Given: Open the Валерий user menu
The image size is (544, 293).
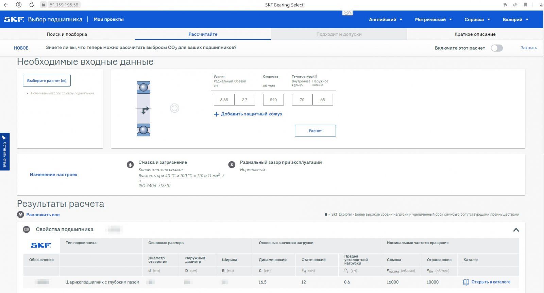Looking at the screenshot, I should click(515, 19).
